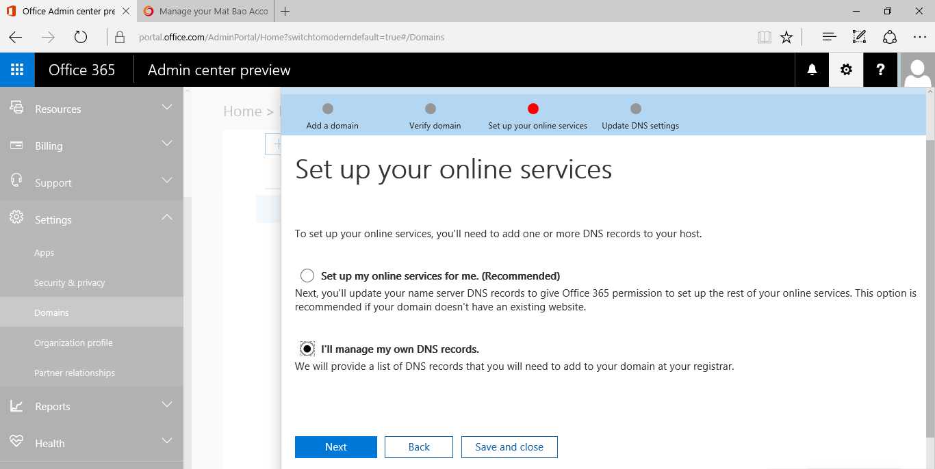Refresh the page with reload icon

pyautogui.click(x=81, y=37)
